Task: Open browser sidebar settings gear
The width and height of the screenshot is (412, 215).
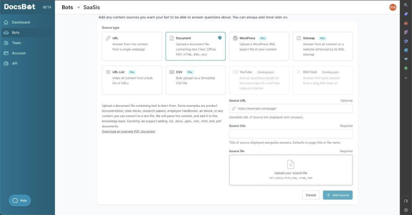Action: [x=406, y=210]
